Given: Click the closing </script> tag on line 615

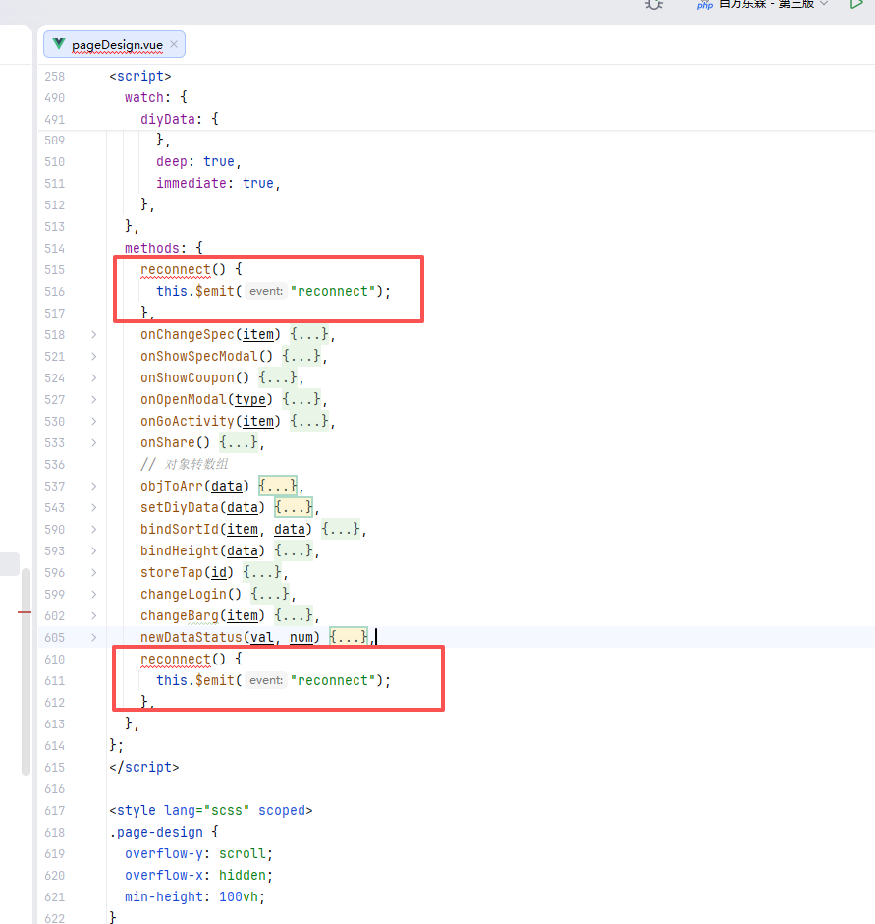Looking at the screenshot, I should (144, 768).
